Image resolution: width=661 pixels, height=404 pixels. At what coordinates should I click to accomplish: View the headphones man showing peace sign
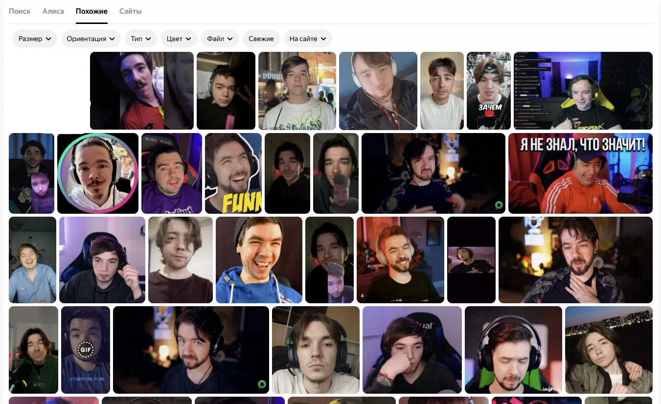[x=226, y=90]
